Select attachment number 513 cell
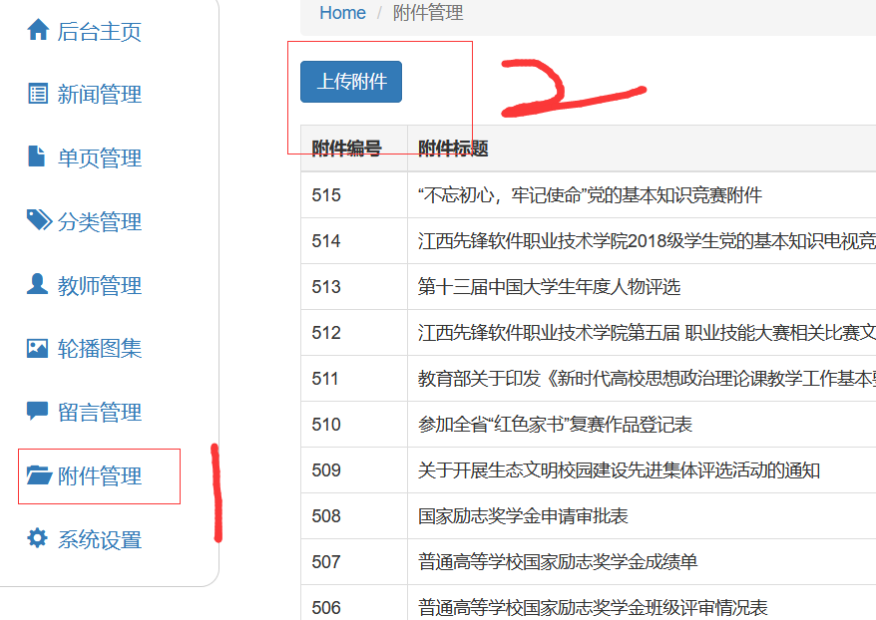Viewport: 876px width, 620px height. point(354,286)
